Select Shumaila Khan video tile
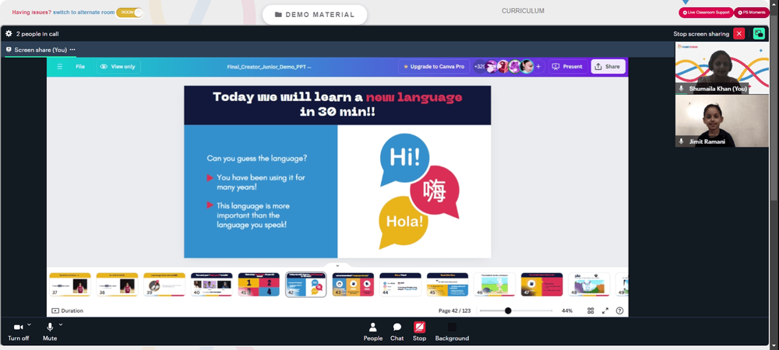The image size is (779, 350). (x=721, y=68)
